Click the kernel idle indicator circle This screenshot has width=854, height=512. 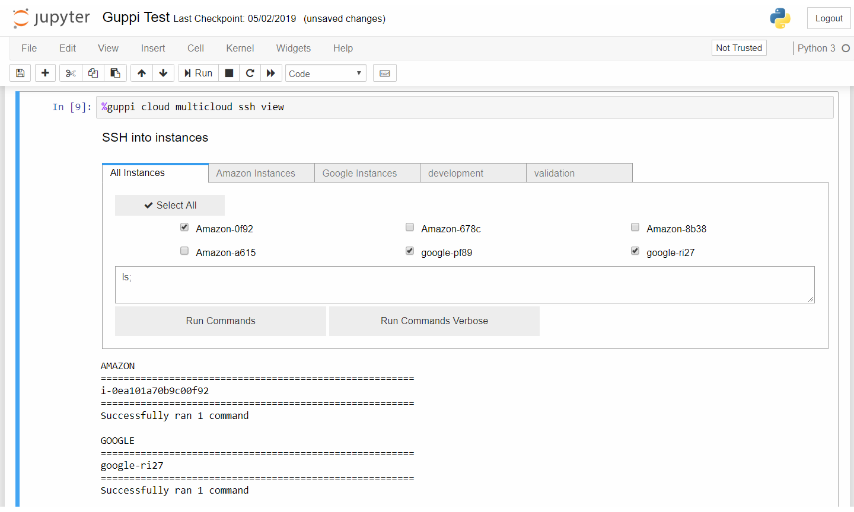pos(846,49)
